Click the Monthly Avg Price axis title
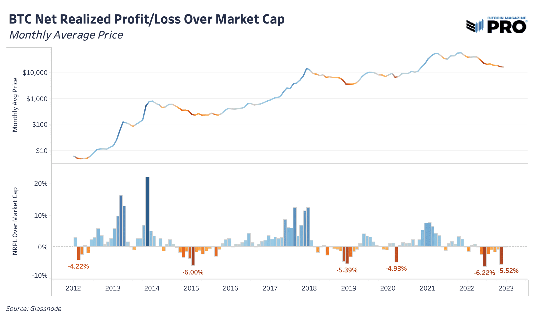Image resolution: width=535 pixels, height=321 pixels. point(15,105)
